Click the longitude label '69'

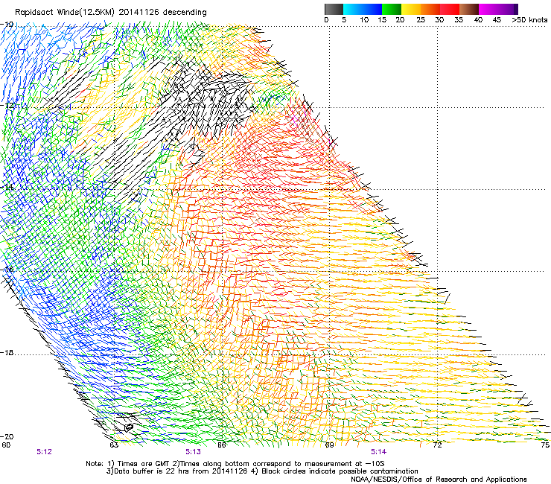[x=329, y=445]
